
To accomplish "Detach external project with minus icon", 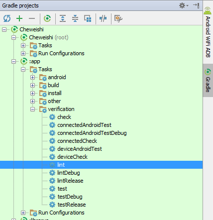I will (32, 18).
